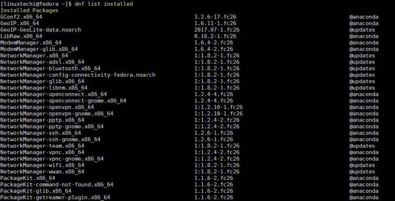This screenshot has width=395, height=201.
Task: Select NetworkManager-config-connectivity-fedora.noarch entry
Action: point(78,75)
